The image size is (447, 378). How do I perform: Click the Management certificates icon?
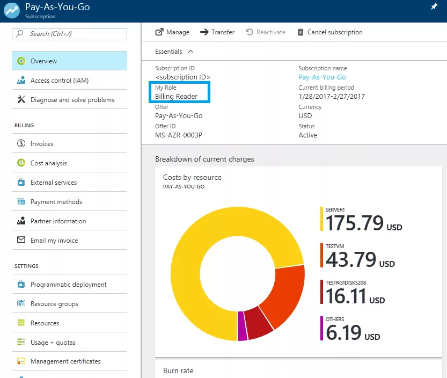(21, 361)
